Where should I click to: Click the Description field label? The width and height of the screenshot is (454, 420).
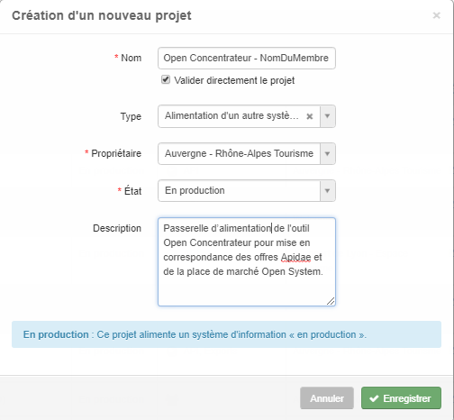117,228
